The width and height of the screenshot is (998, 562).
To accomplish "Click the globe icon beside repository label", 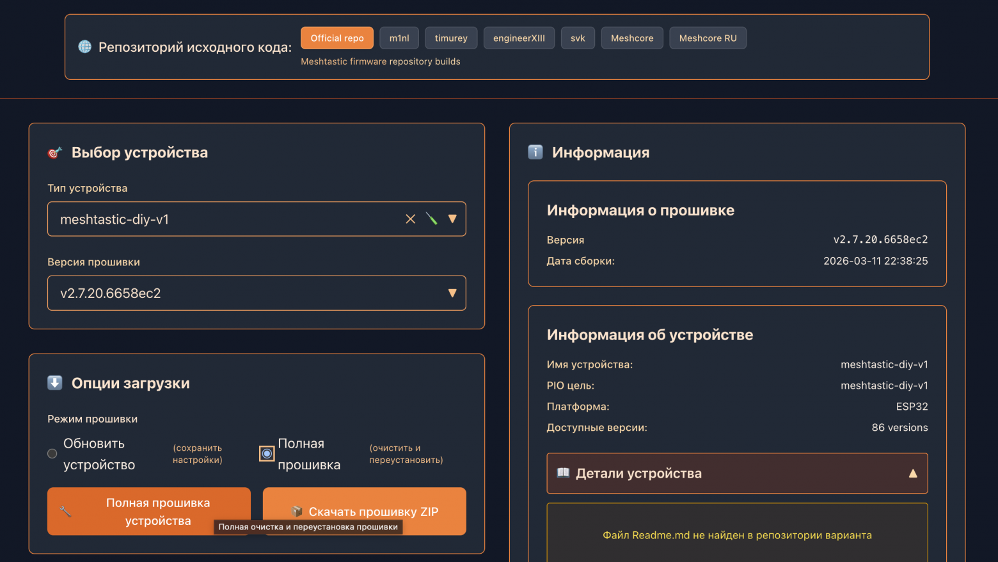I will (x=84, y=47).
